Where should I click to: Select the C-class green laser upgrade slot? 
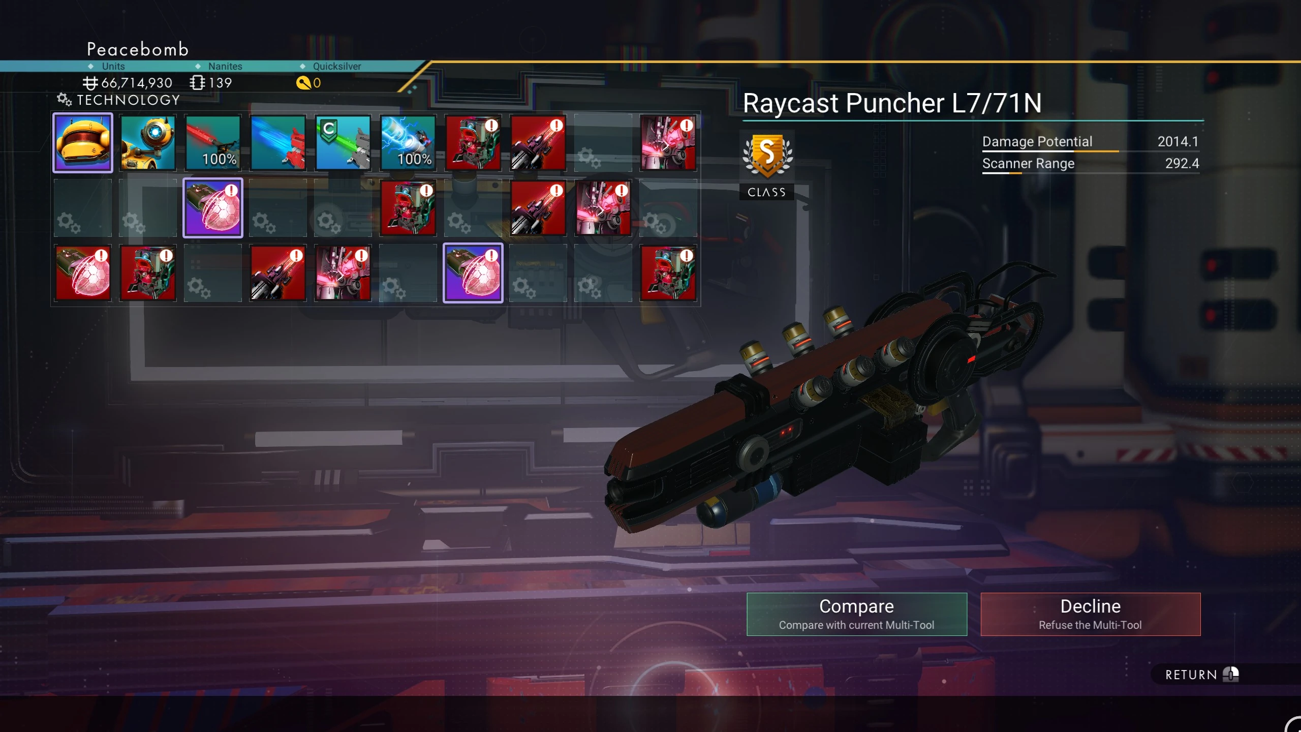[343, 143]
